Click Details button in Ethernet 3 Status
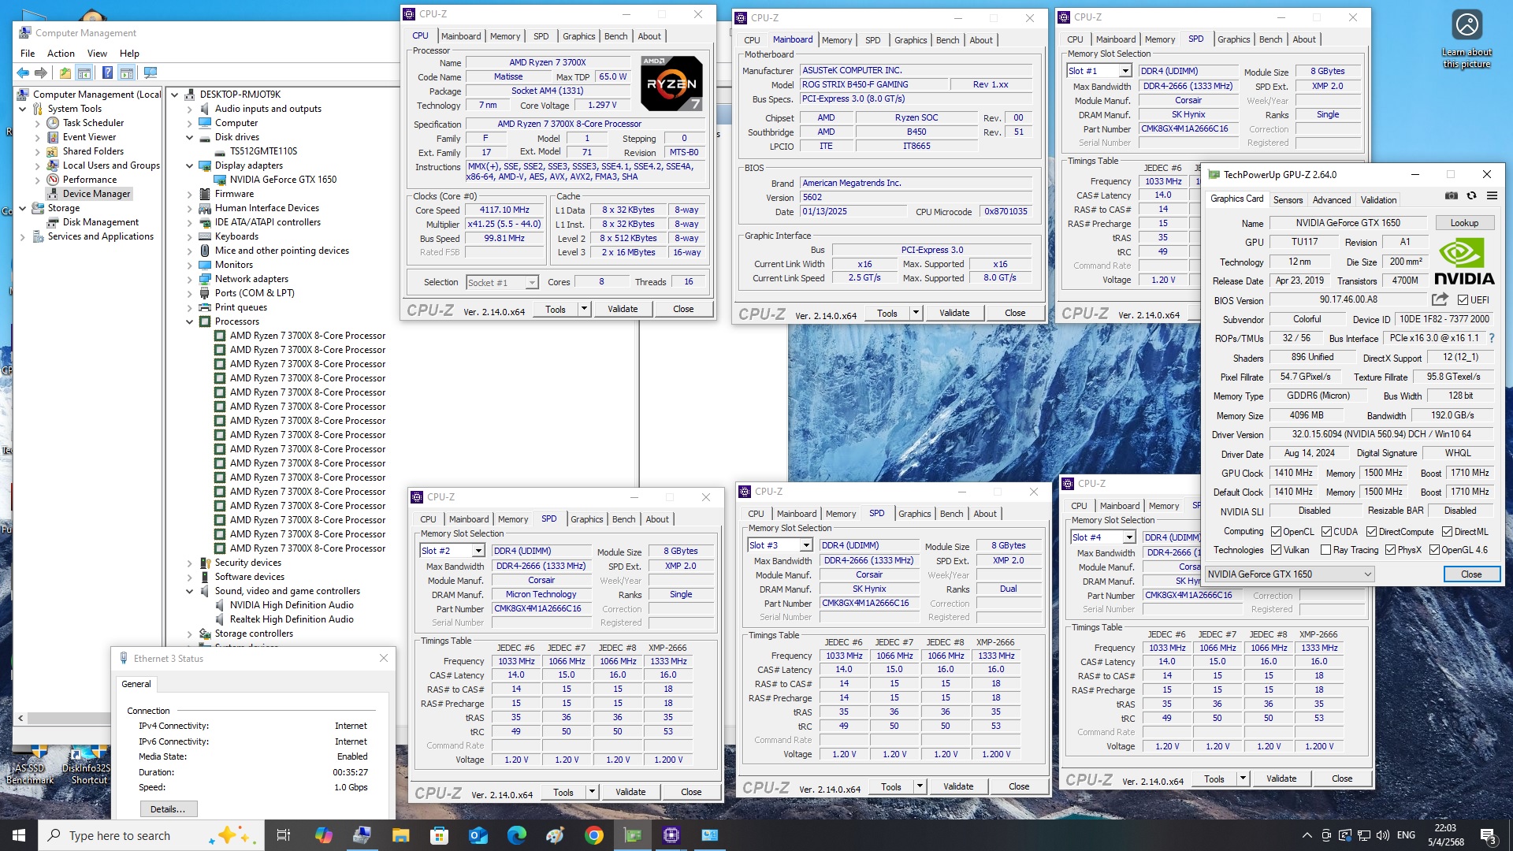 point(168,809)
